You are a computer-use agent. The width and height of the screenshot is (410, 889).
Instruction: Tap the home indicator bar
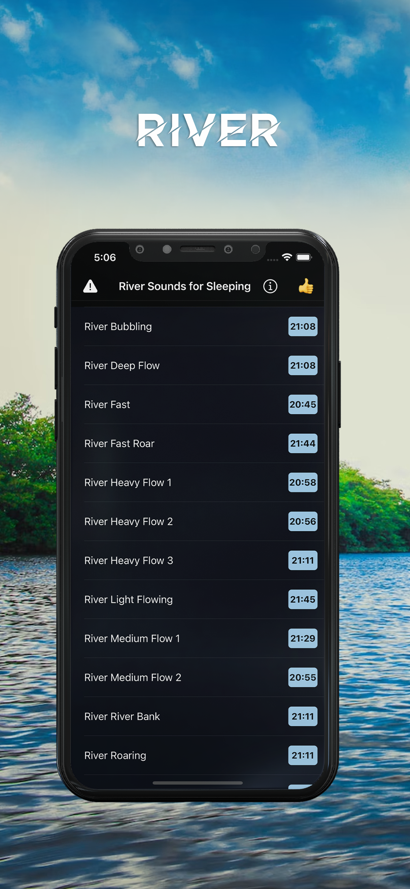197,783
